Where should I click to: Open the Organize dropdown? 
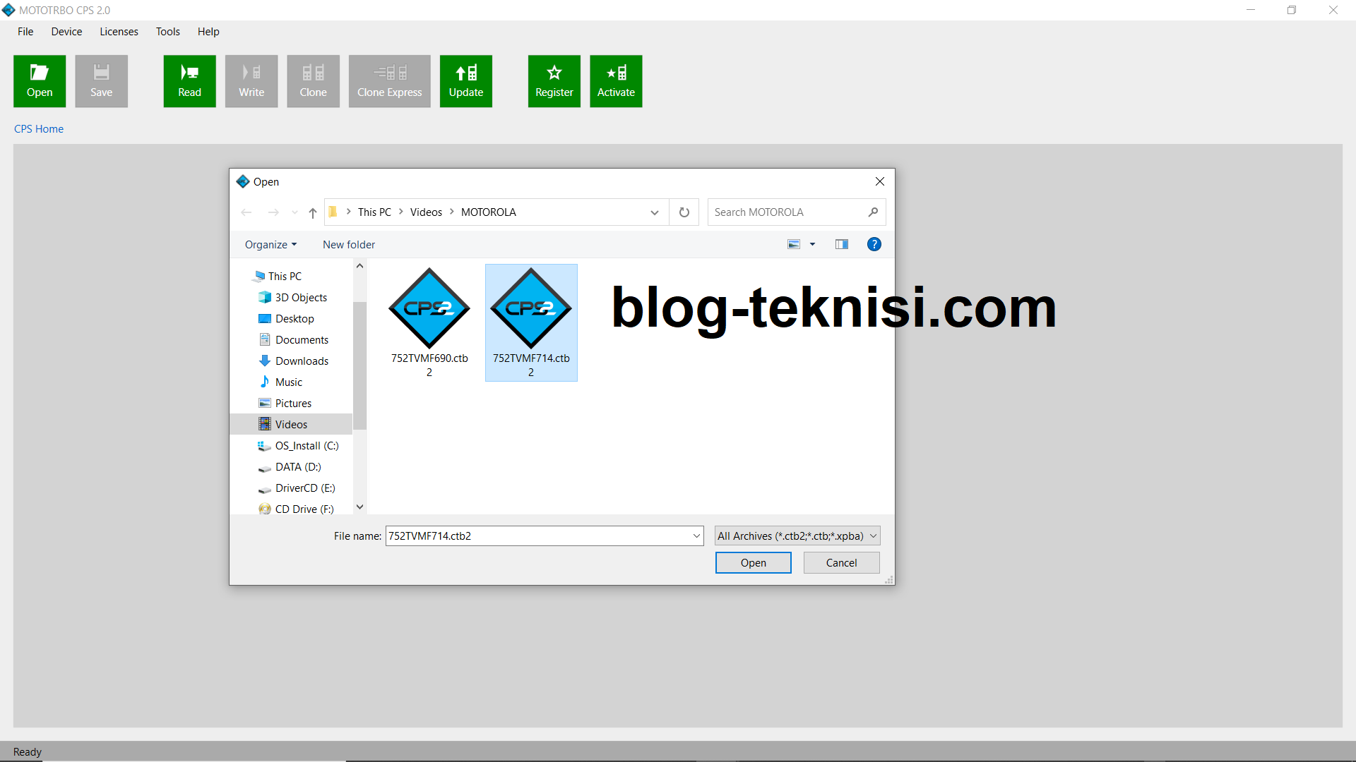pos(270,244)
